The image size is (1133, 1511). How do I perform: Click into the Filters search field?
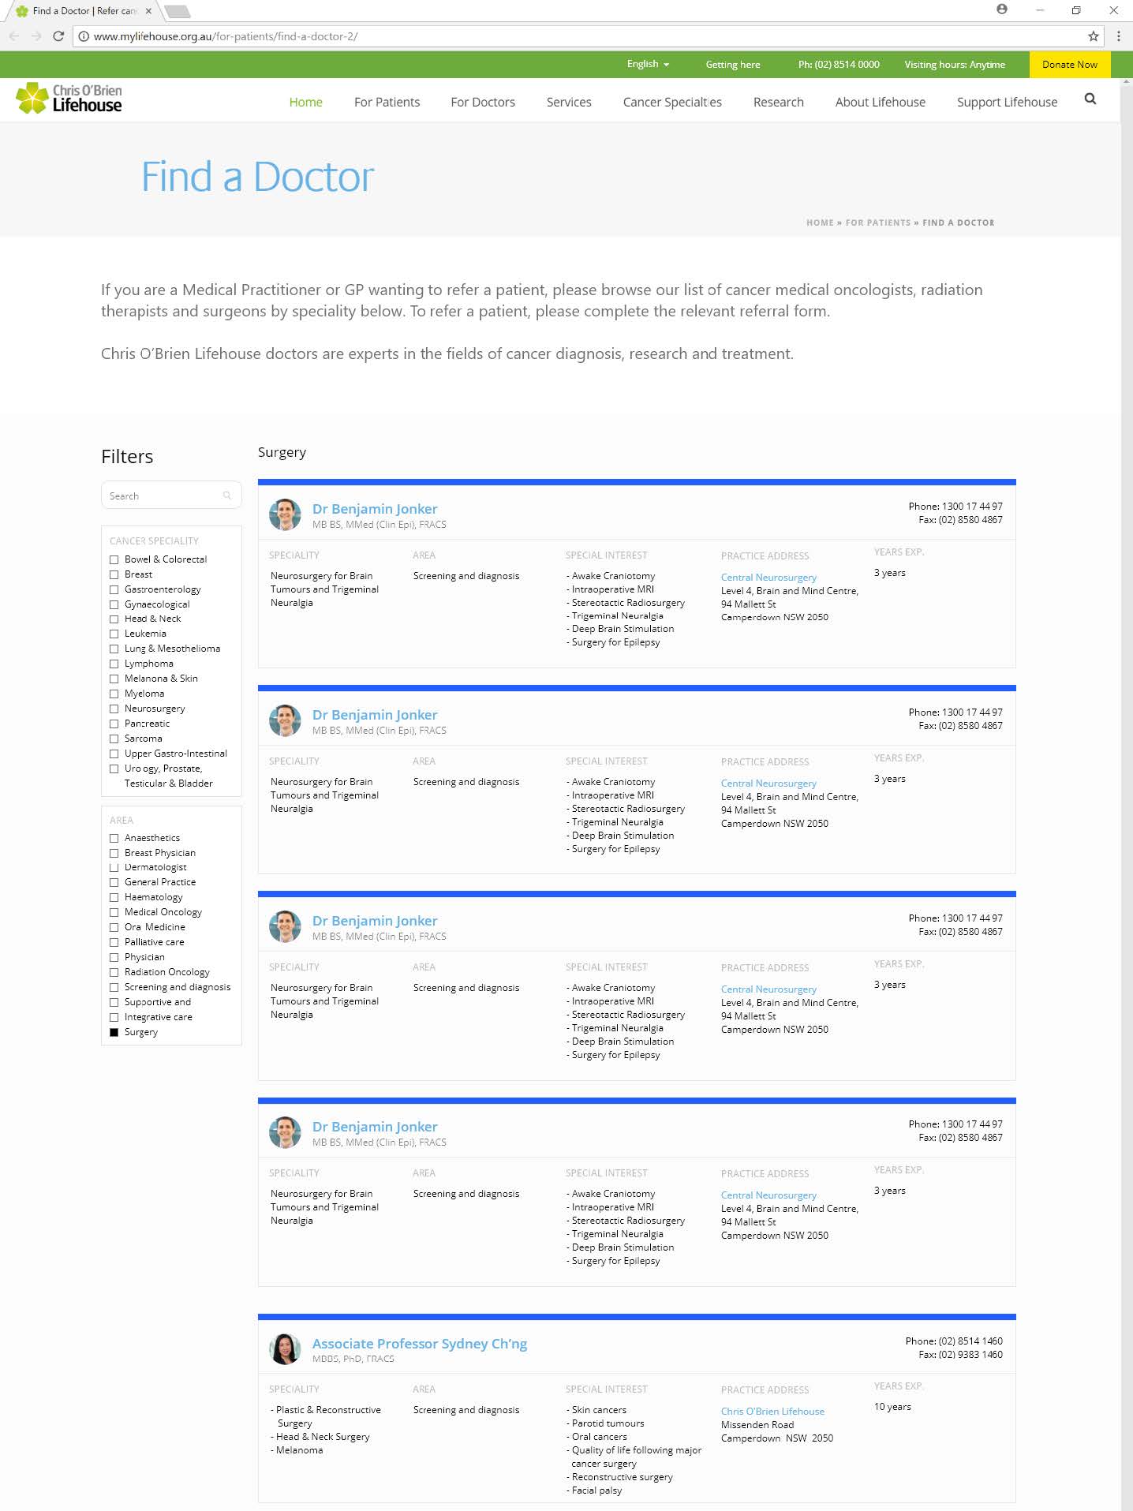[x=171, y=496]
